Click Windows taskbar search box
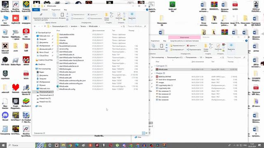The image size is (264, 148). click(21, 145)
